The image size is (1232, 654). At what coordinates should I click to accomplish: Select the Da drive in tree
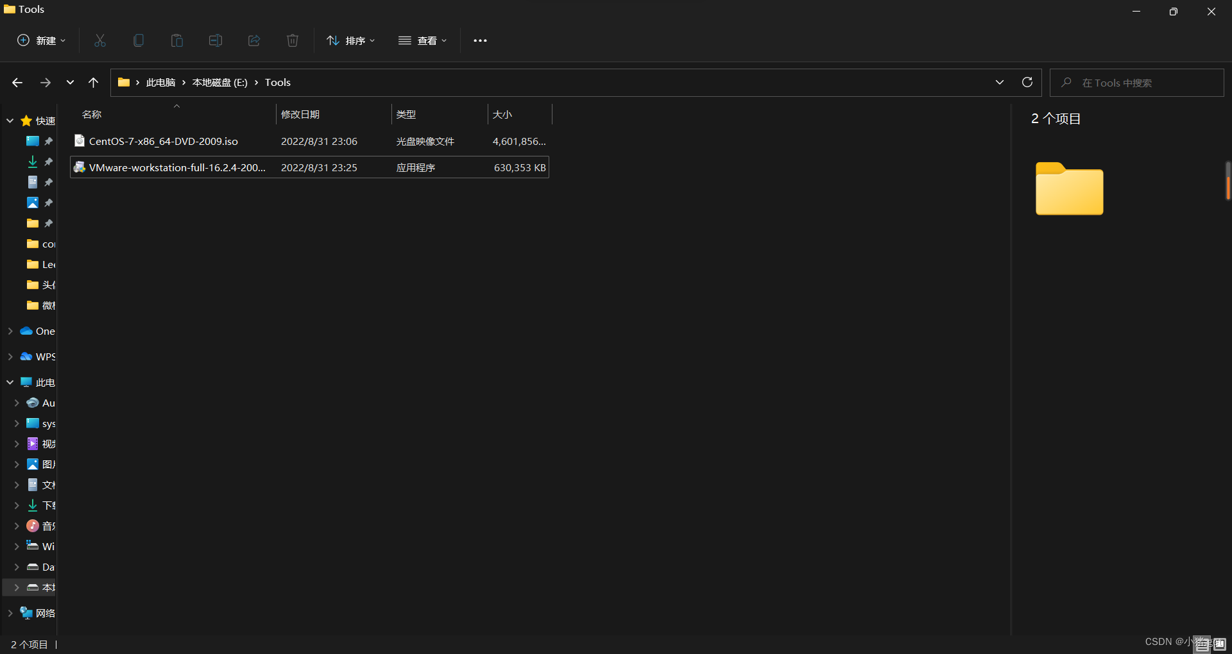(x=40, y=567)
